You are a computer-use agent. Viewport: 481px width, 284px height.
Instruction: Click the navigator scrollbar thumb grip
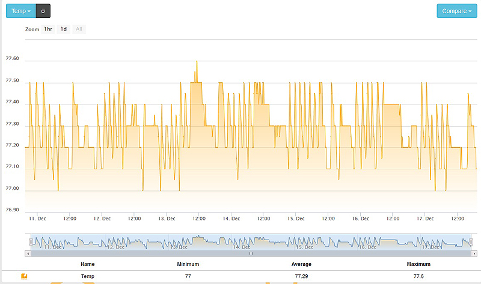coord(251,253)
